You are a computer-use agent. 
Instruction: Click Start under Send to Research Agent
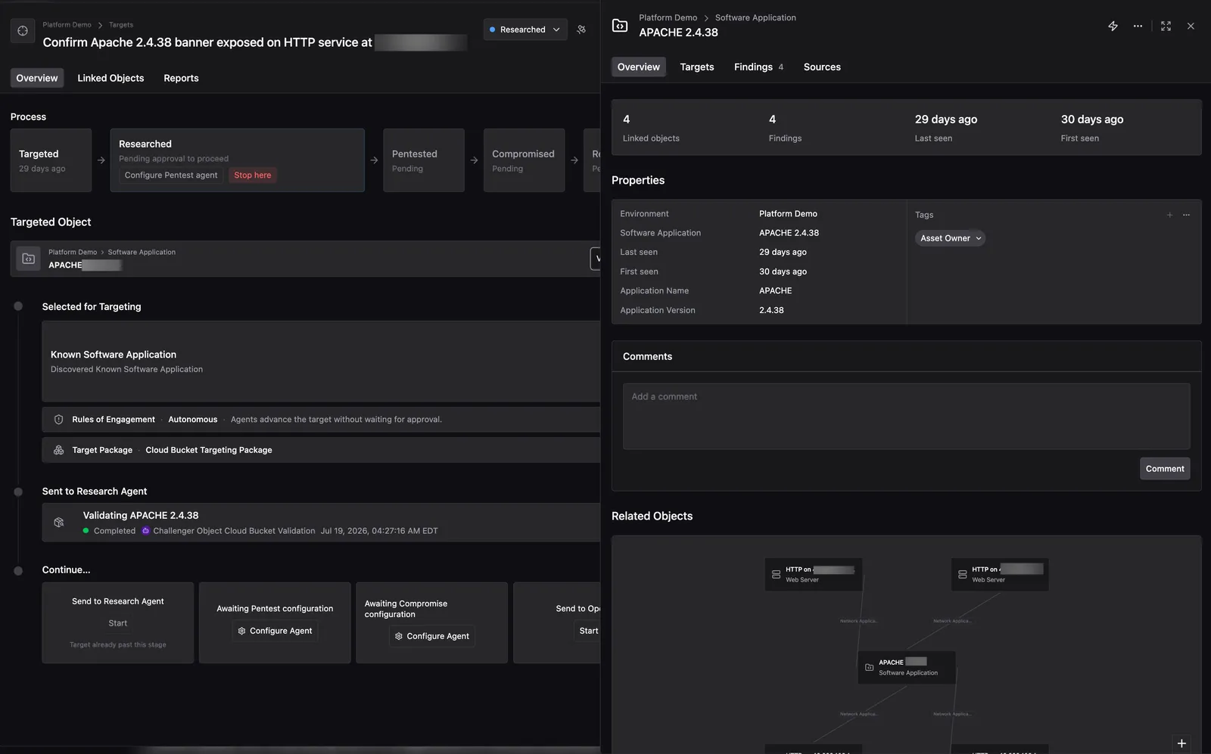point(117,623)
